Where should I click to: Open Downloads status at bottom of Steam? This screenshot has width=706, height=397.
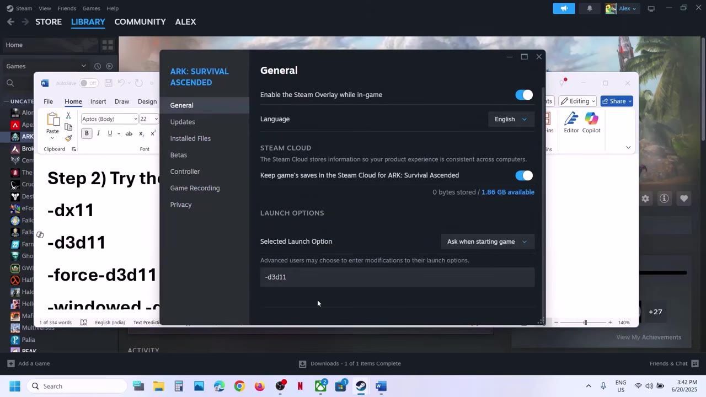[x=350, y=363]
